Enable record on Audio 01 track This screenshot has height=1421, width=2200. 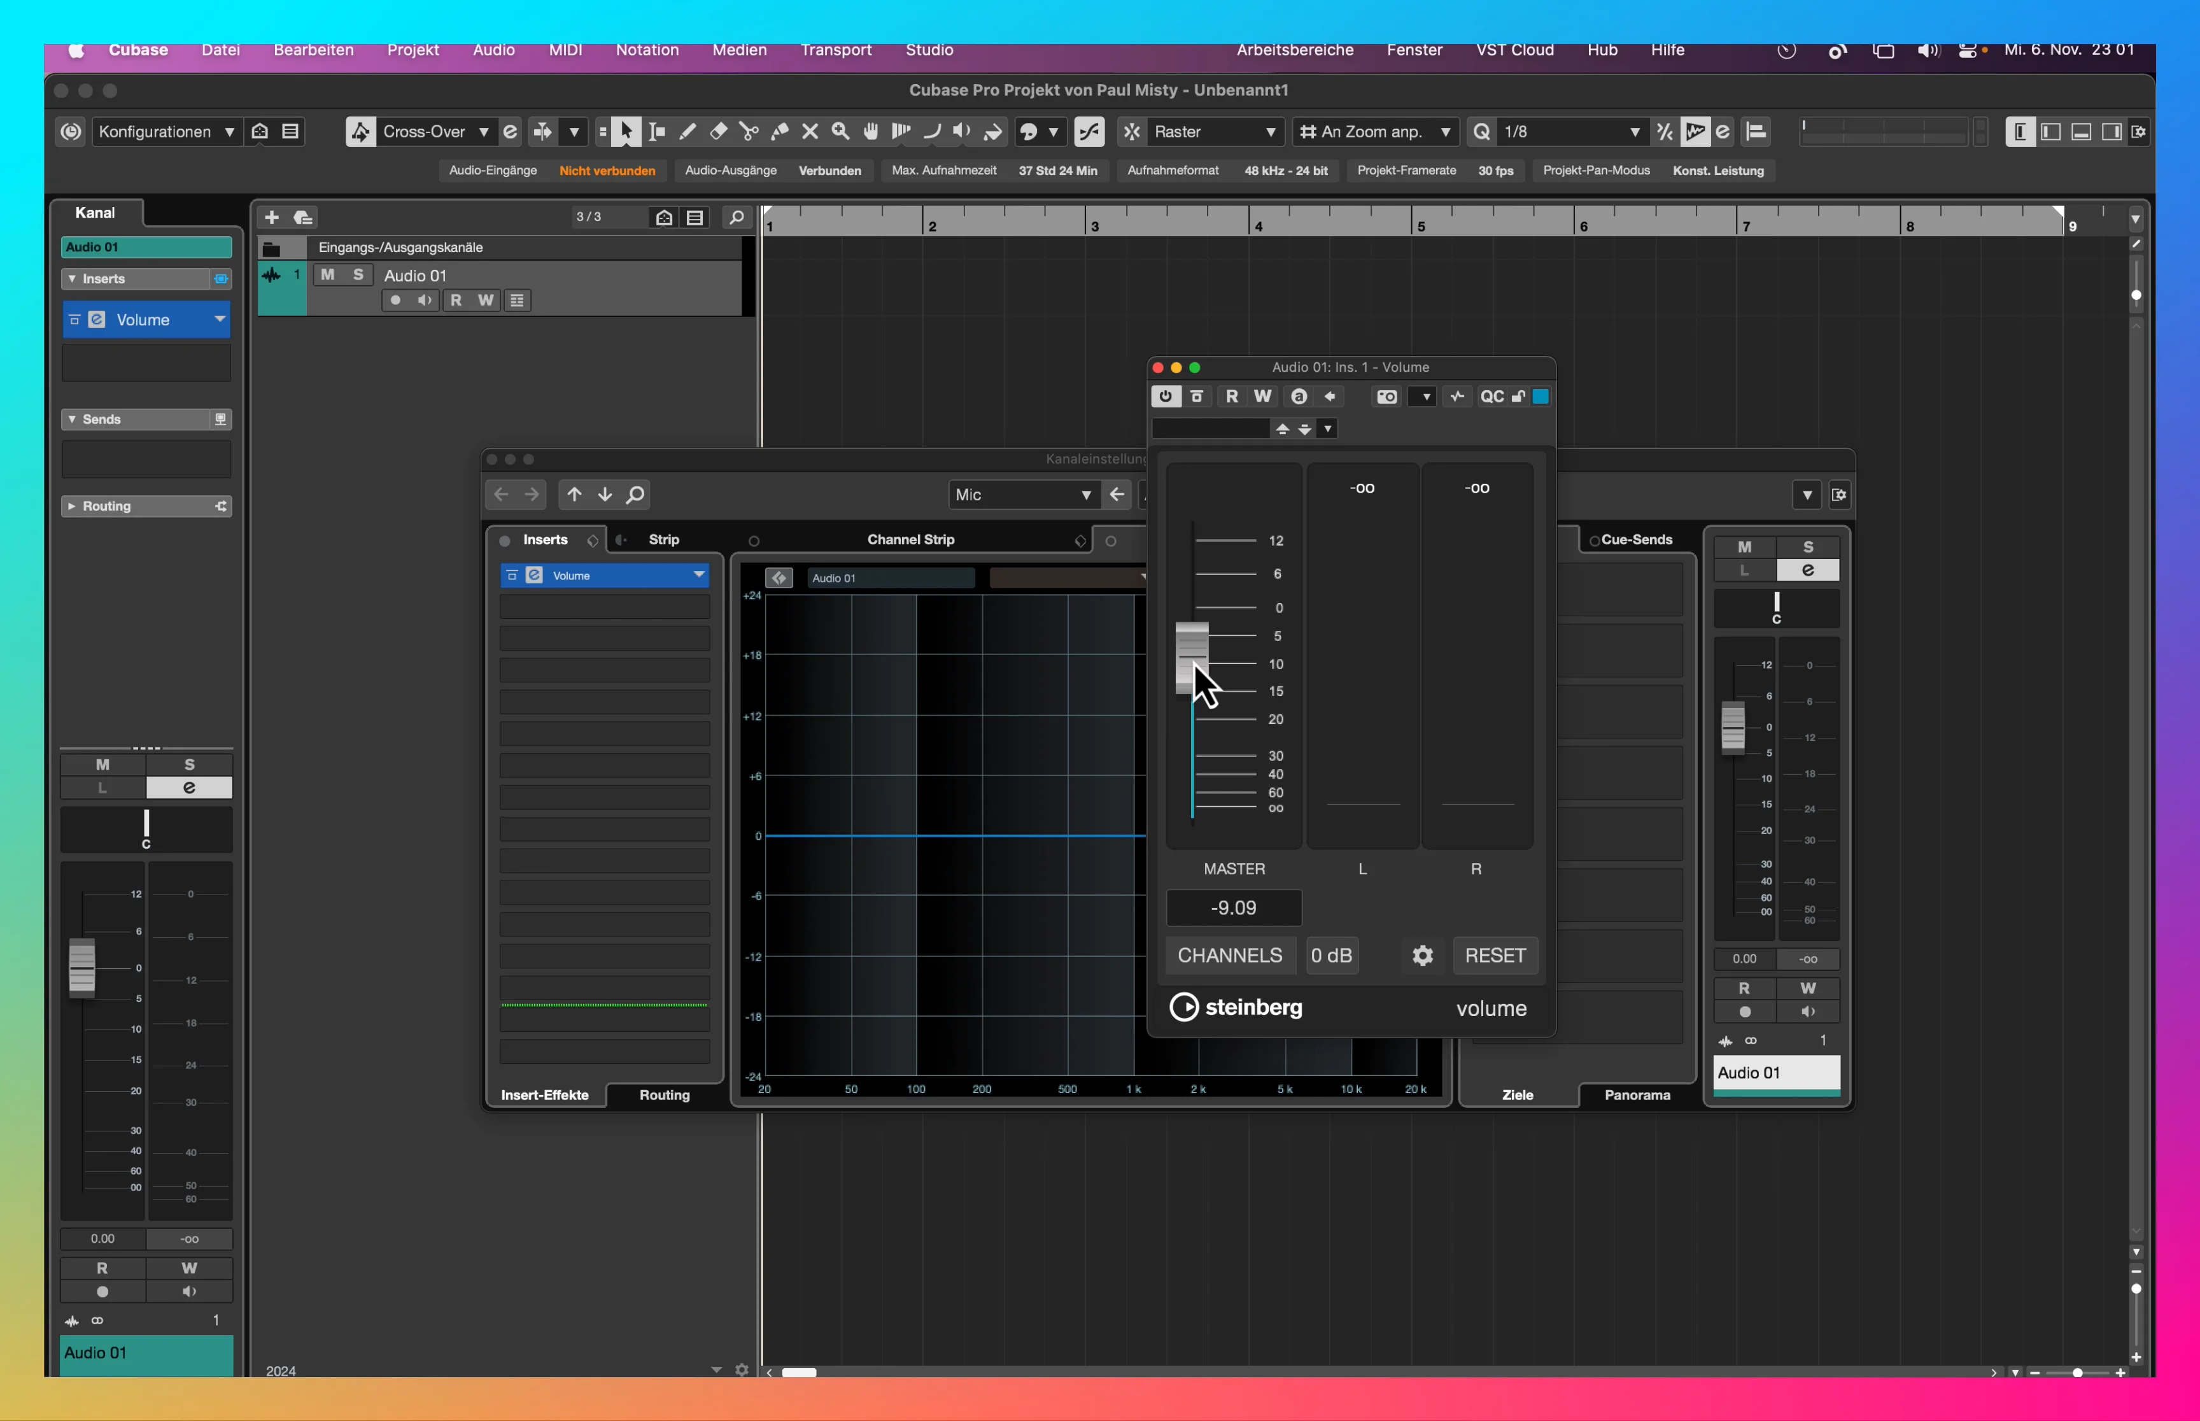tap(395, 300)
